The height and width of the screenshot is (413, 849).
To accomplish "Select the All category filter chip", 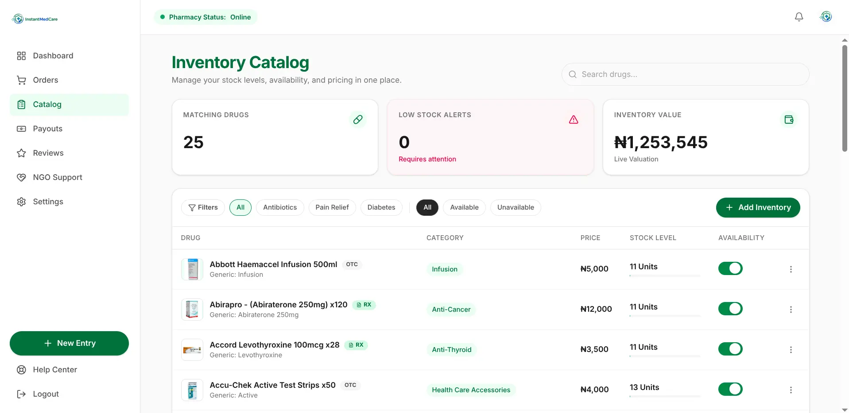I will (x=240, y=207).
